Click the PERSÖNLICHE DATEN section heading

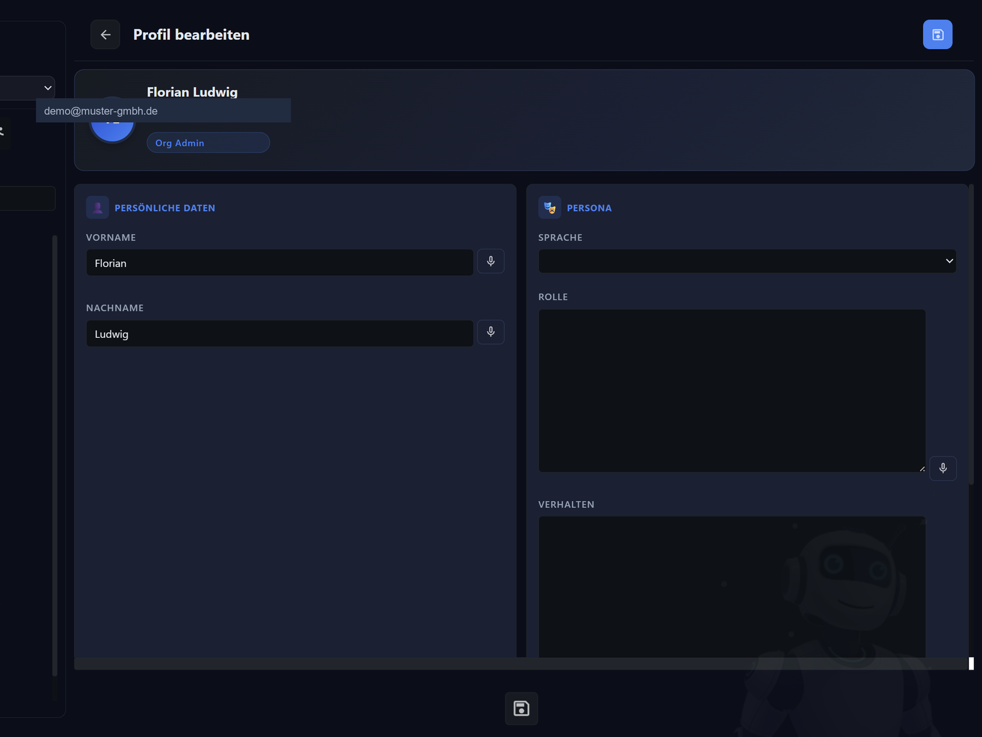pyautogui.click(x=164, y=208)
